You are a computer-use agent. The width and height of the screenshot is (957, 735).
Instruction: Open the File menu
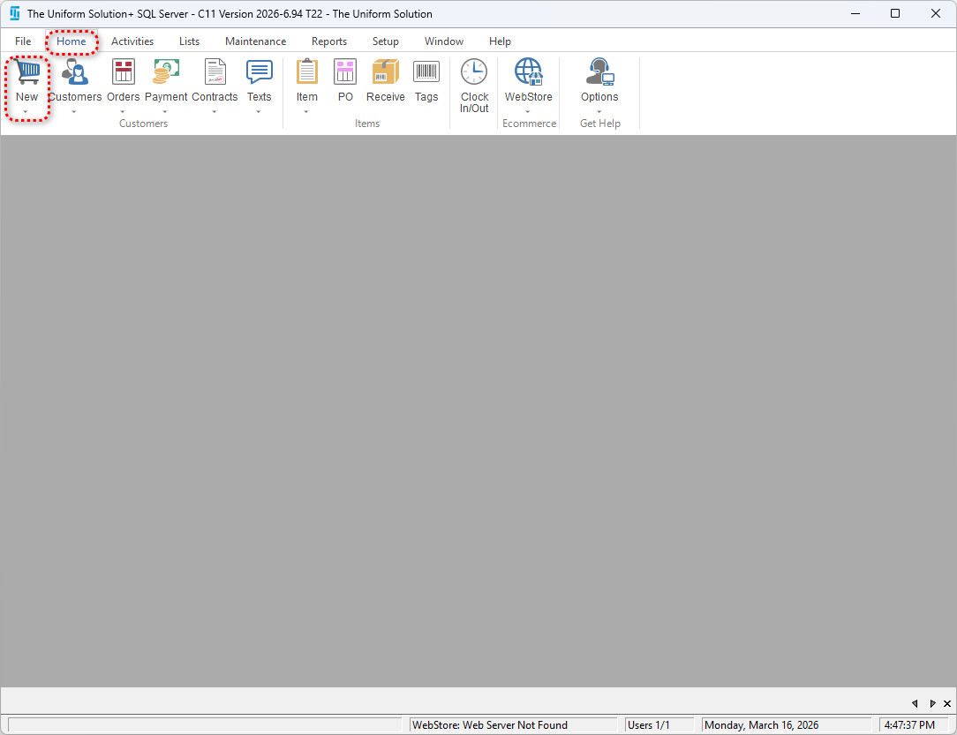(x=23, y=41)
